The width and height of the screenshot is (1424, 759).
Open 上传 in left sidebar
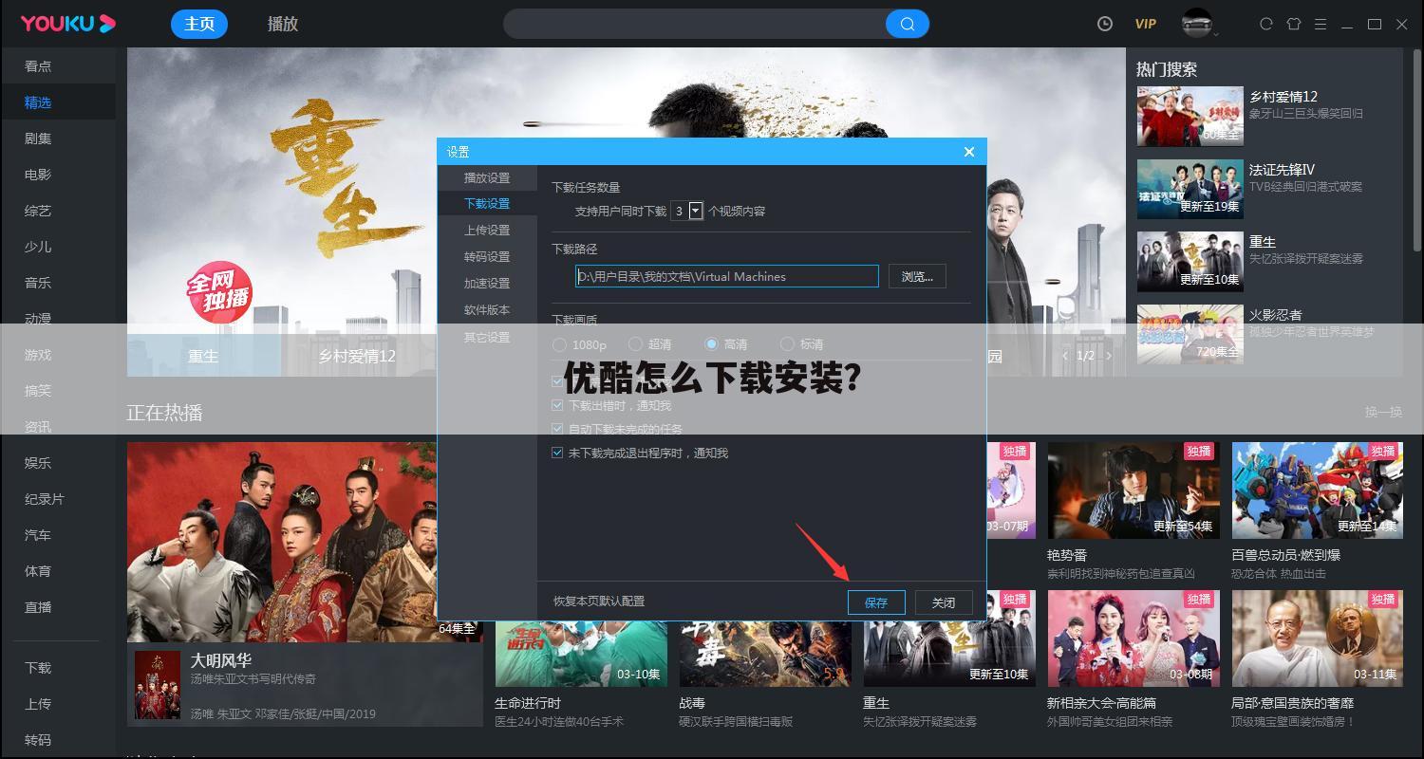pyautogui.click(x=38, y=703)
